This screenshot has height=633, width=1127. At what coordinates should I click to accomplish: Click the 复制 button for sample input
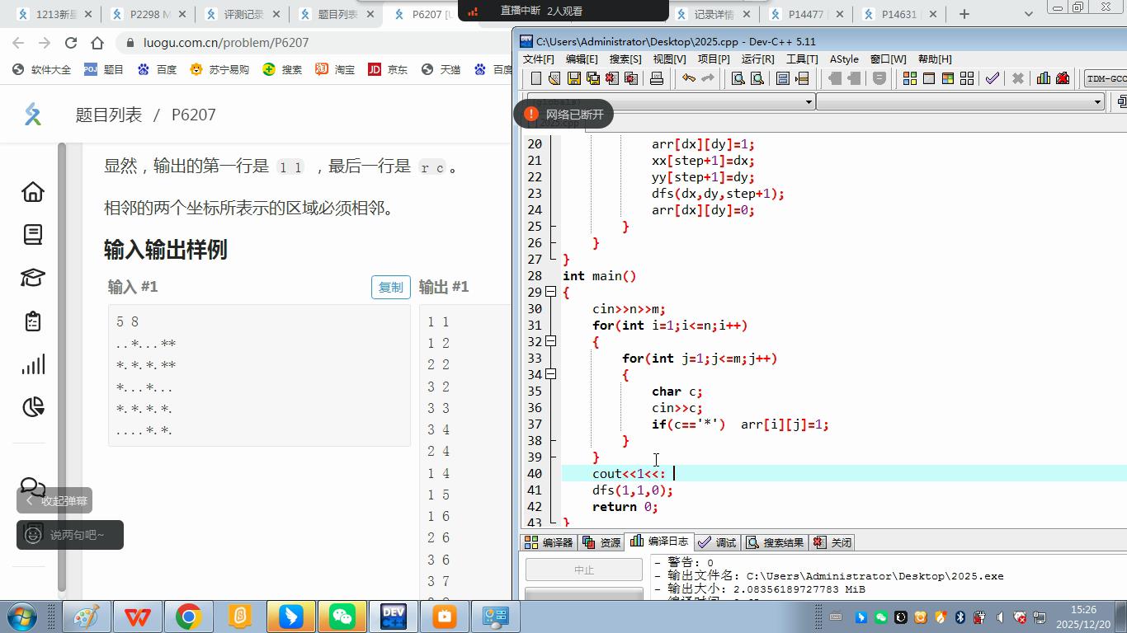pyautogui.click(x=390, y=287)
